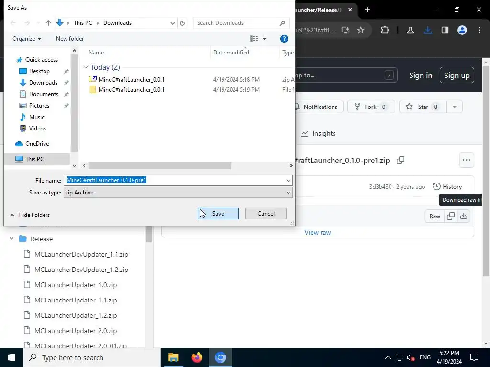Open Firefox from taskbar
This screenshot has height=367, width=490.
(197, 357)
